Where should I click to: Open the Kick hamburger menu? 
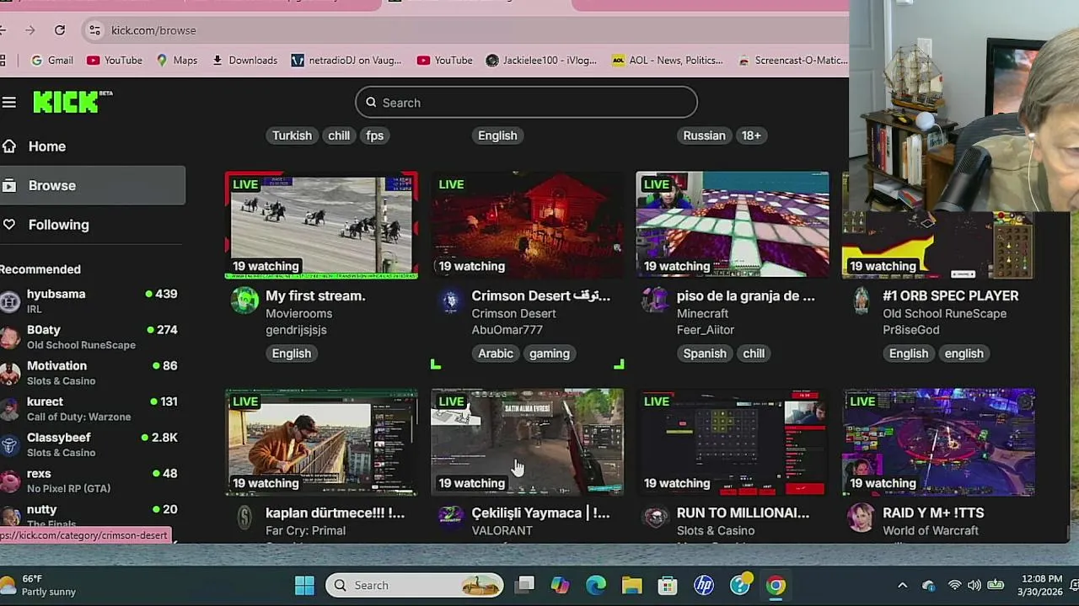9,103
